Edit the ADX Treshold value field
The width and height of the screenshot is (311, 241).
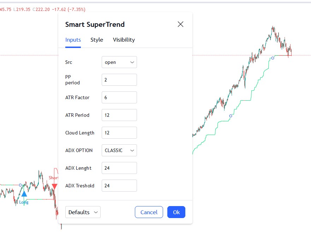click(x=119, y=186)
